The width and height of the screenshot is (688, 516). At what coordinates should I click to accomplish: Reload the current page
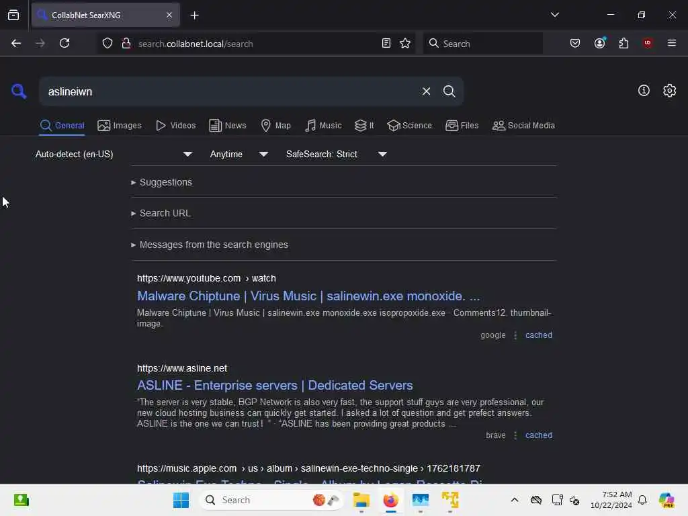point(64,43)
